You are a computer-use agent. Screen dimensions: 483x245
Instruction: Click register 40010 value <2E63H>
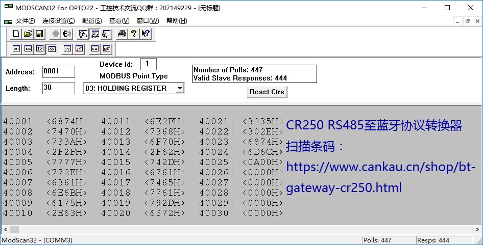tap(66, 213)
